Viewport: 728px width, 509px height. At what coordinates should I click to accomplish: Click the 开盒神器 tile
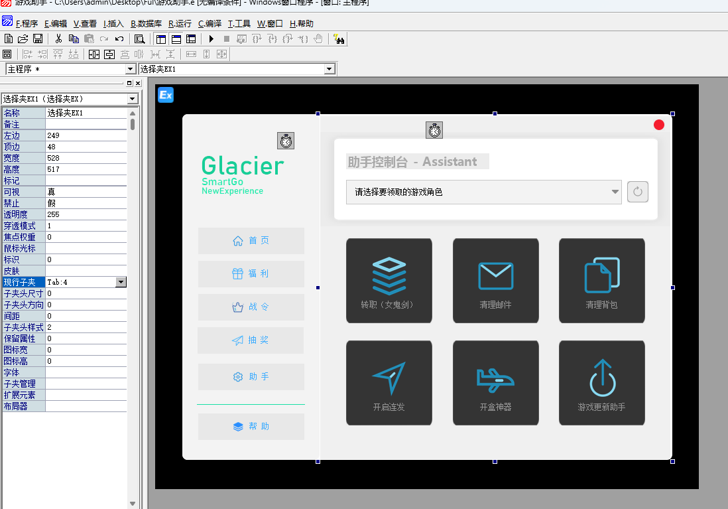point(496,383)
